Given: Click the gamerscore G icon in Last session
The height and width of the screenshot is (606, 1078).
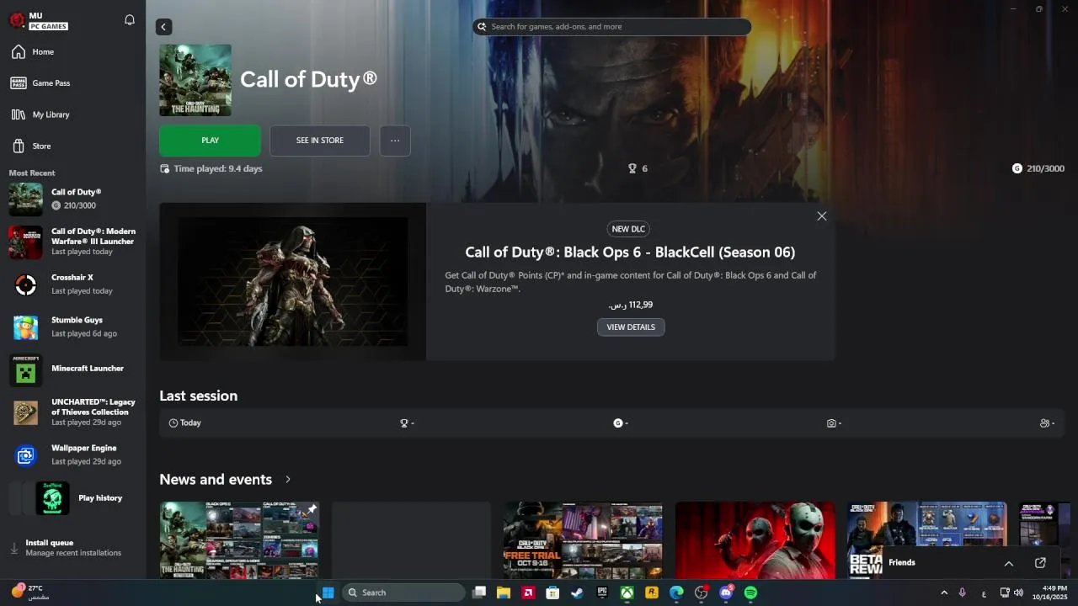Looking at the screenshot, I should point(618,423).
